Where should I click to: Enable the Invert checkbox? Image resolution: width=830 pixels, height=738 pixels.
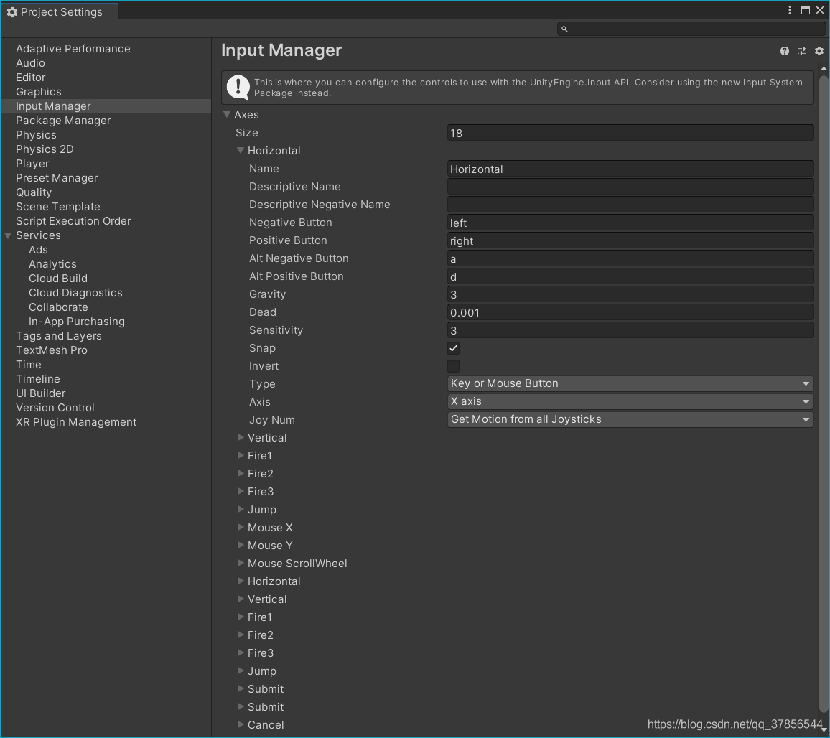pyautogui.click(x=453, y=366)
